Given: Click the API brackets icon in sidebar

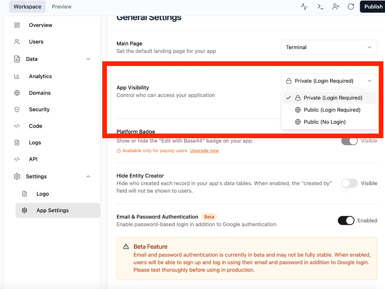Looking at the screenshot, I should (x=17, y=159).
